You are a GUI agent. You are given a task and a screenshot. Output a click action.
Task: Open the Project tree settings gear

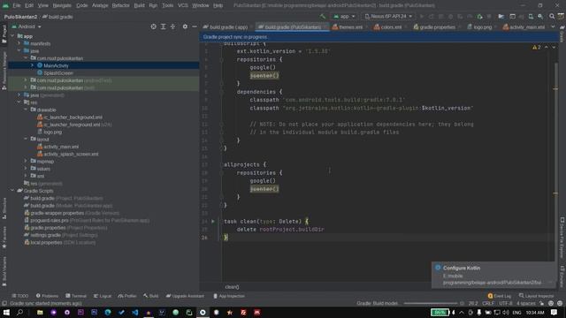click(x=185, y=26)
